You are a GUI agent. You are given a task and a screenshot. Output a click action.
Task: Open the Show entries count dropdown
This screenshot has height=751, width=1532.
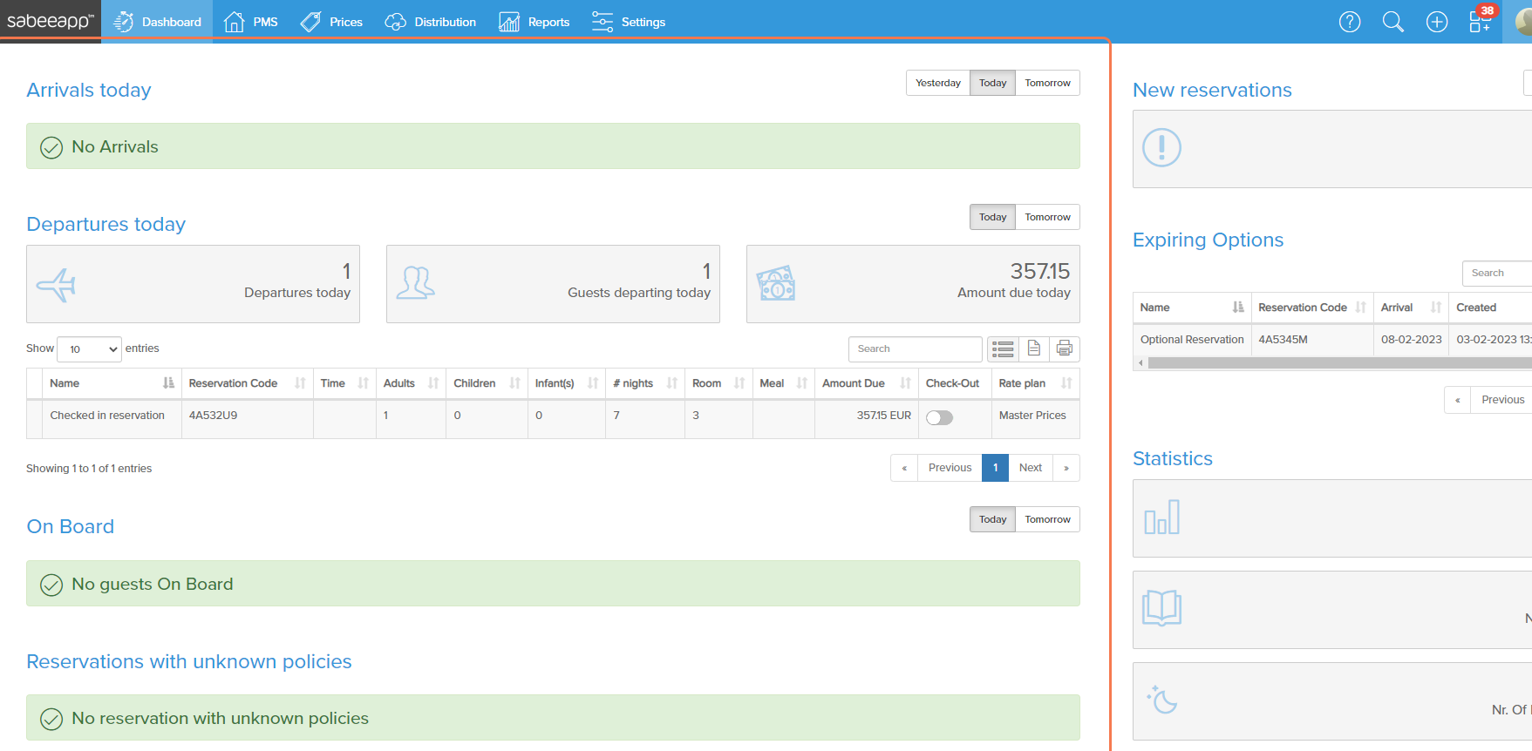[89, 349]
